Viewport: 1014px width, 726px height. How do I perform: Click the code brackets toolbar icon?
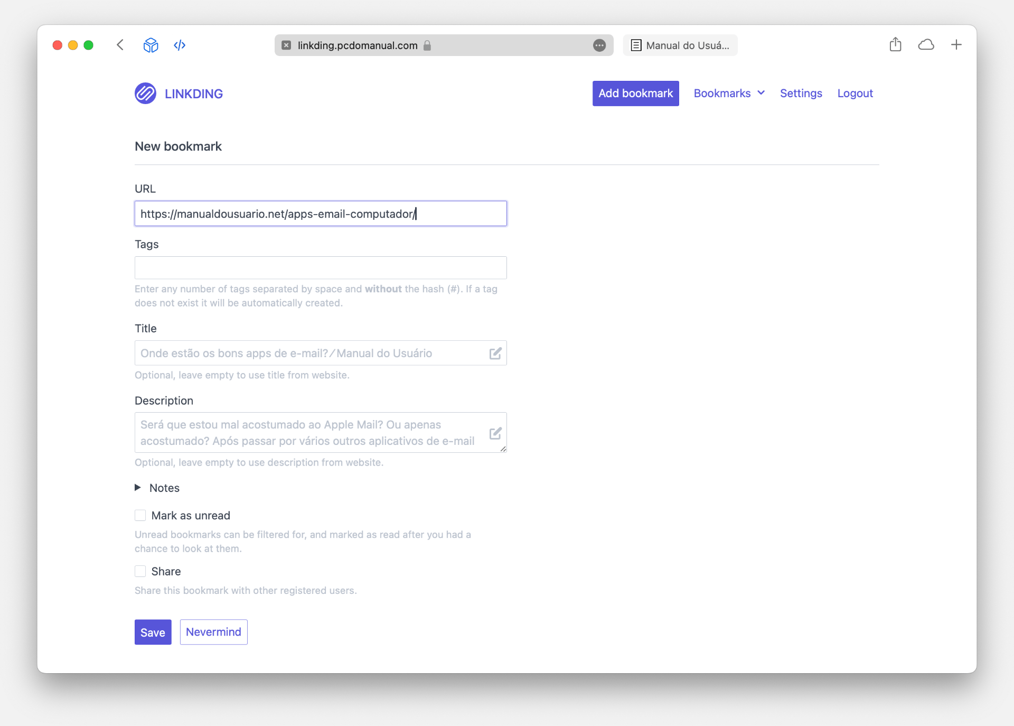[x=180, y=45]
